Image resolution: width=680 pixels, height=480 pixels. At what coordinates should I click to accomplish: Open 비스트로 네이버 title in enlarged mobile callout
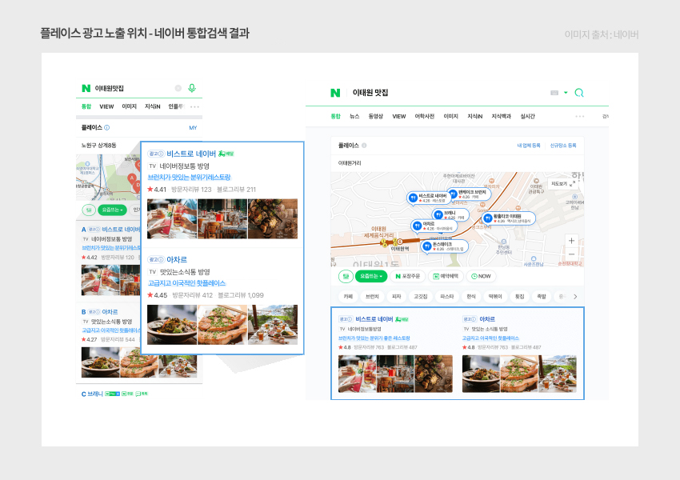(191, 154)
